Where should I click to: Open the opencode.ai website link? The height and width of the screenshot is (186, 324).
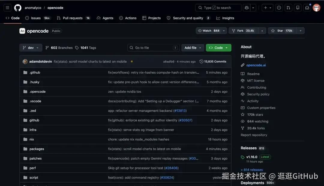coord(256,65)
